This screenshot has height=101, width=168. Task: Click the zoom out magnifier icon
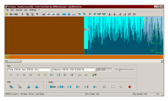coord(86,75)
